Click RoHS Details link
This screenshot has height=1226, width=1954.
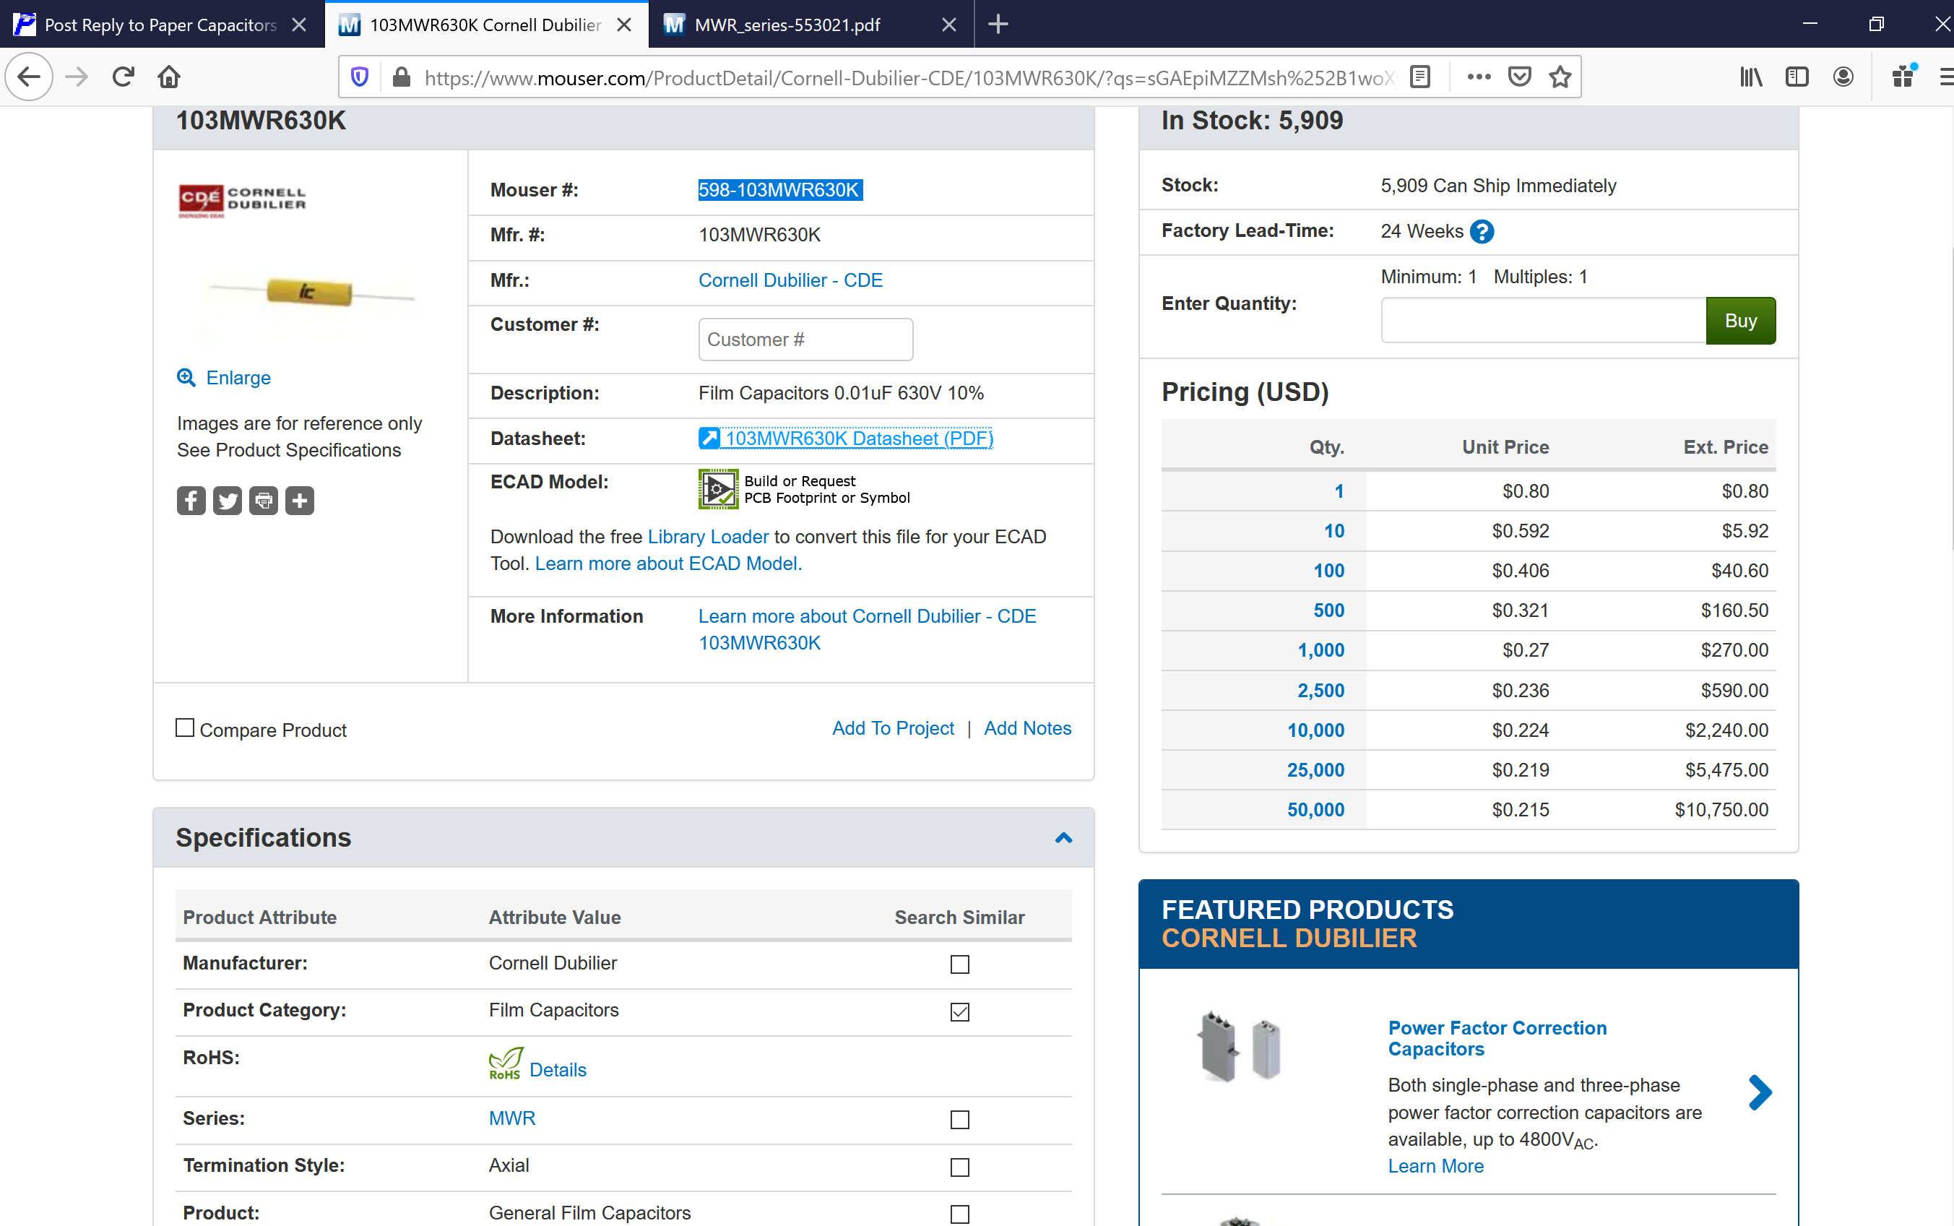(x=558, y=1071)
